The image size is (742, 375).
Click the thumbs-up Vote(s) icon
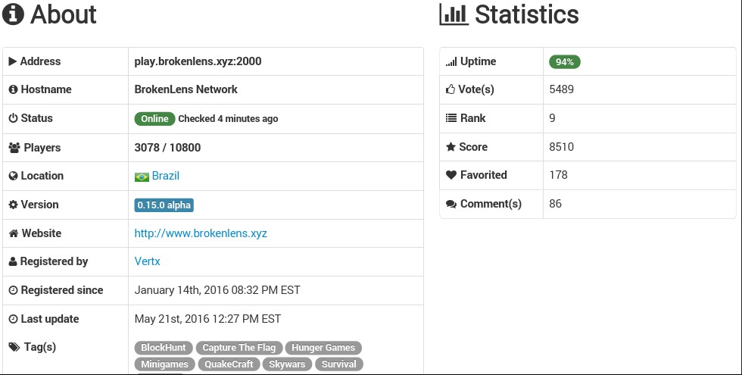pos(450,89)
